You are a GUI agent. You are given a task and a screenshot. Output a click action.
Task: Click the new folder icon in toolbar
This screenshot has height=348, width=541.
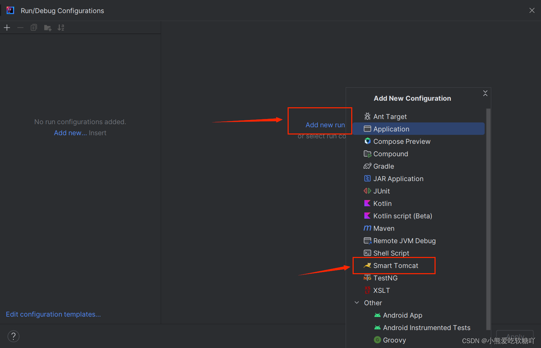48,28
